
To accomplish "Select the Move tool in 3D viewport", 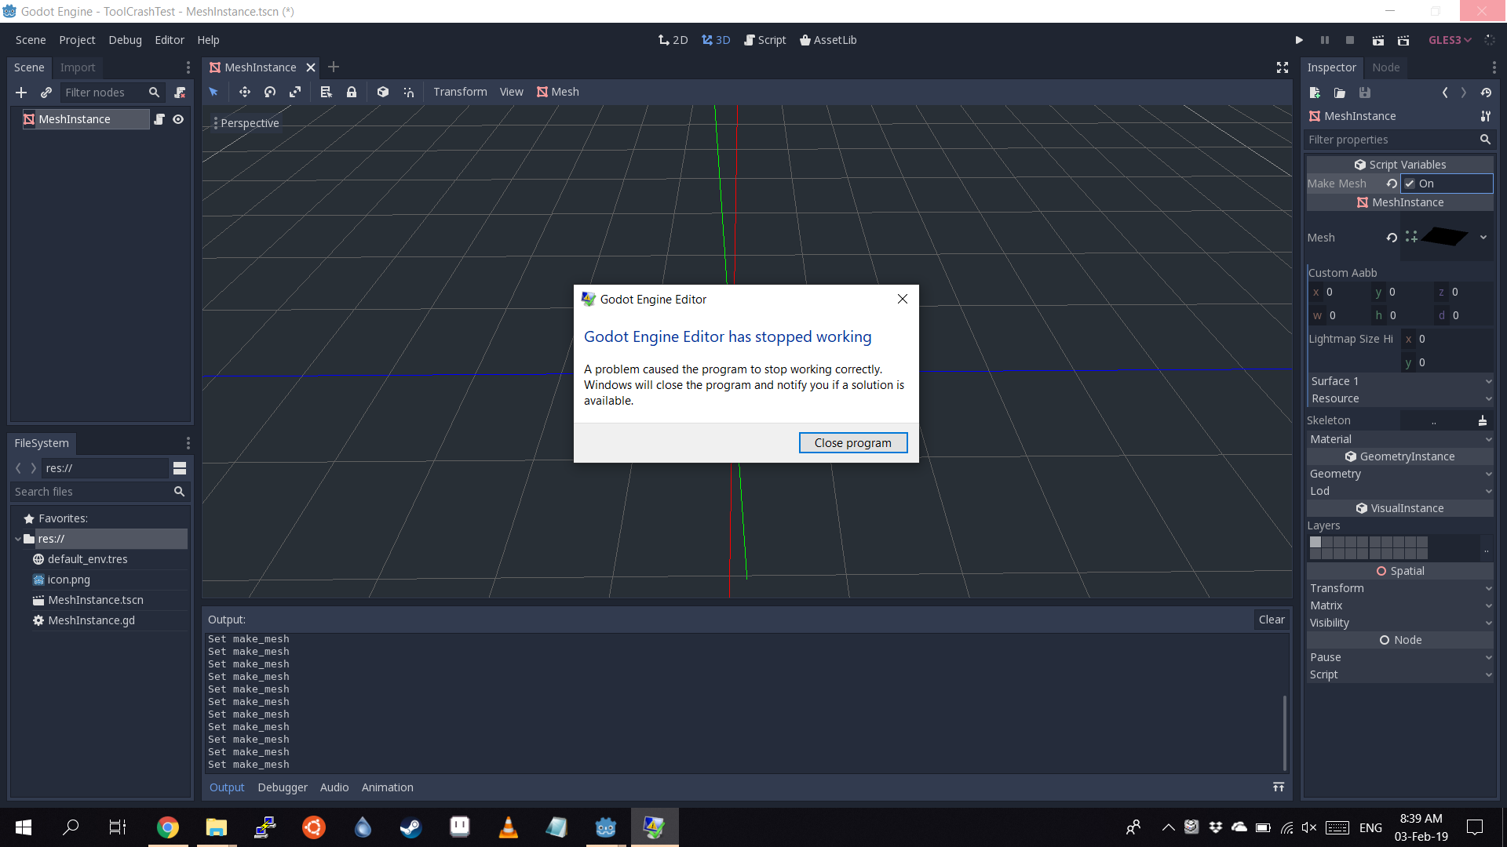I will pyautogui.click(x=244, y=92).
